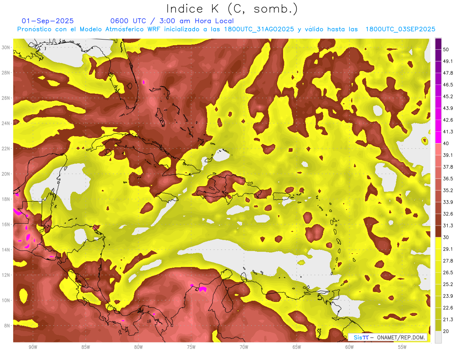Click the colorbar value 50
Screen dimensions: 456x352
tap(446, 49)
